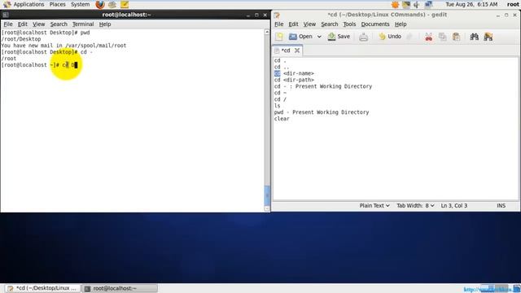Open gedit Search menu
The image size is (521, 293).
pos(329,24)
